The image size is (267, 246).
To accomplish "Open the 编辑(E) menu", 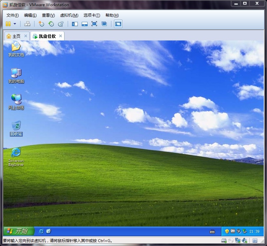I will coord(30,15).
